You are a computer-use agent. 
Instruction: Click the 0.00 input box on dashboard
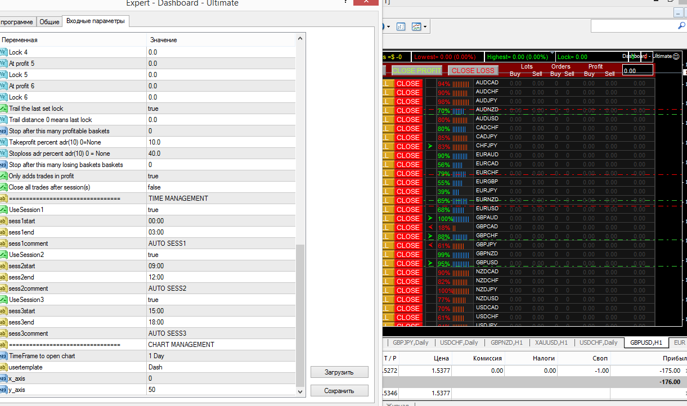point(637,70)
